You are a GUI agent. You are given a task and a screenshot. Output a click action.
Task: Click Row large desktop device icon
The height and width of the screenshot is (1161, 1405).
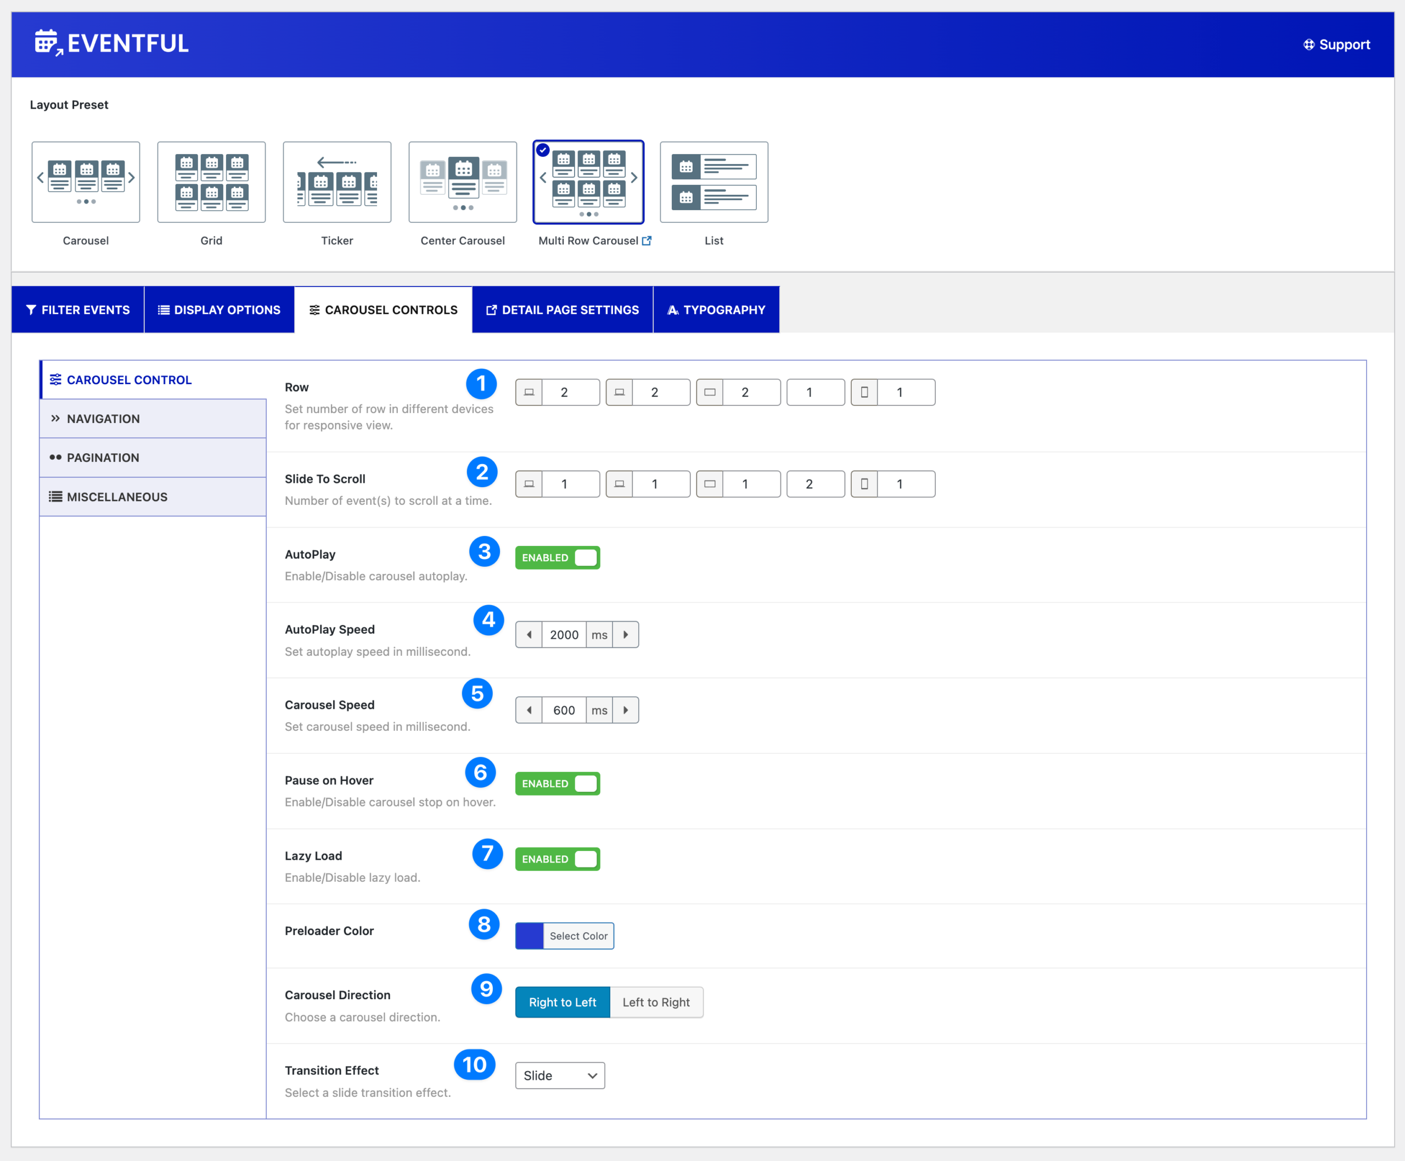tap(529, 392)
